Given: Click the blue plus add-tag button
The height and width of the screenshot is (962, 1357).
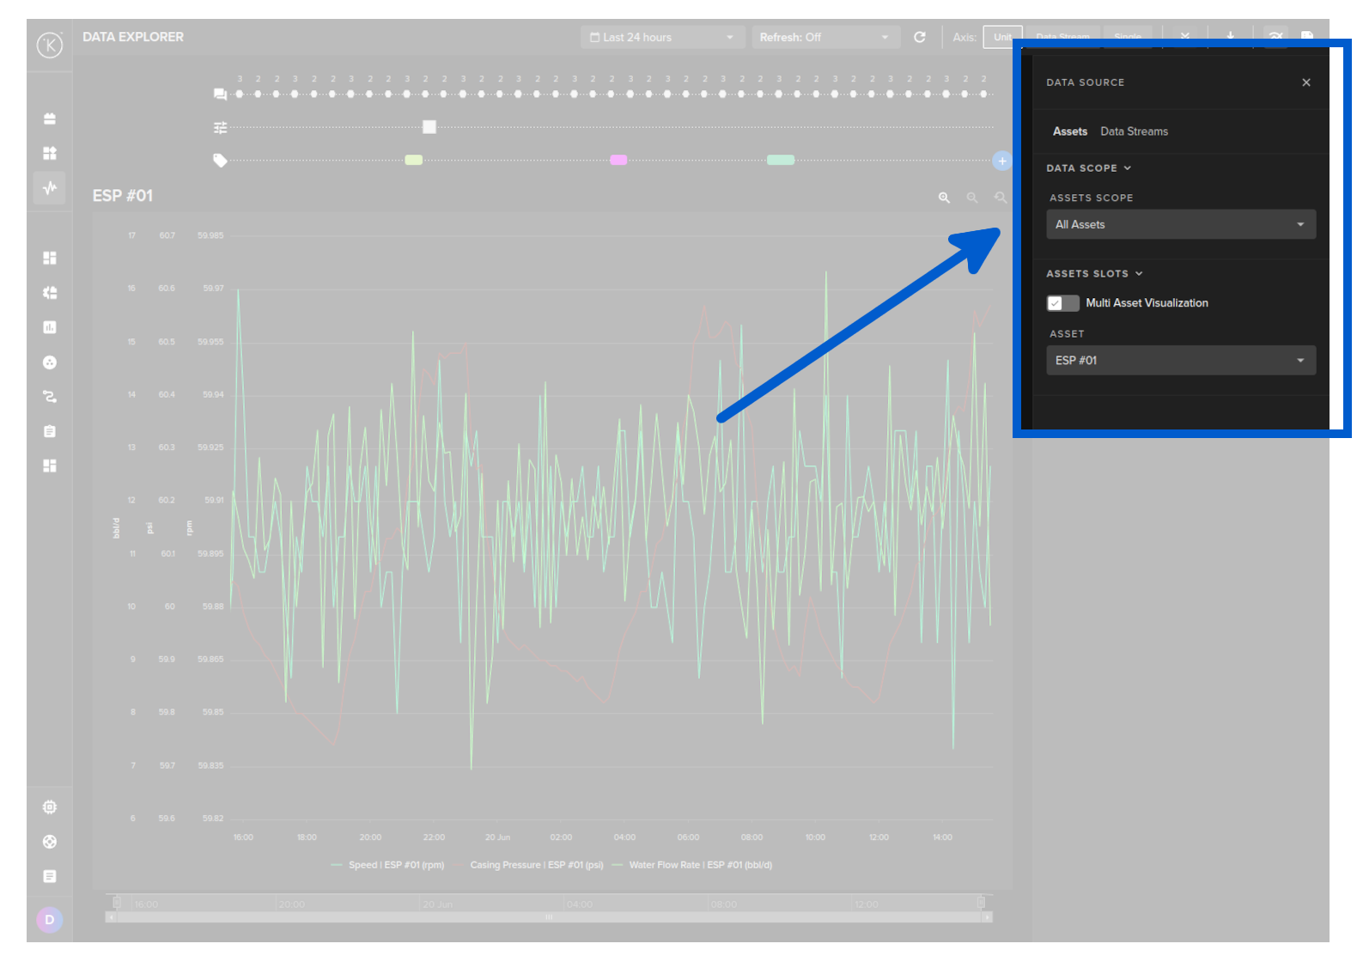Looking at the screenshot, I should click(1001, 161).
